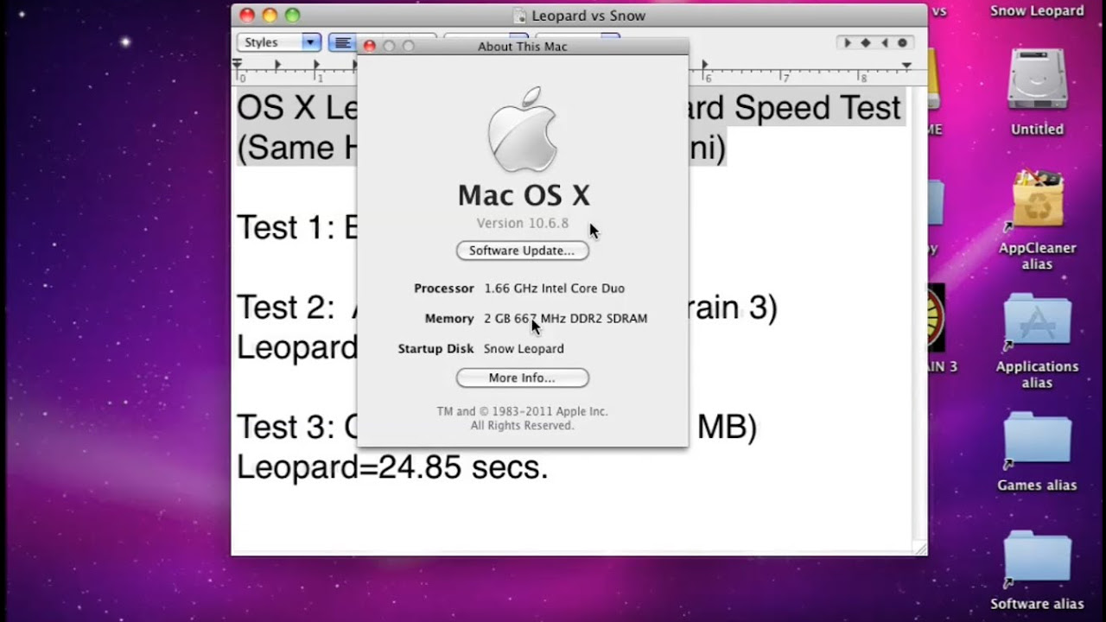Select the text alignment icon in the toolbar
This screenshot has height=622, width=1106.
(343, 41)
